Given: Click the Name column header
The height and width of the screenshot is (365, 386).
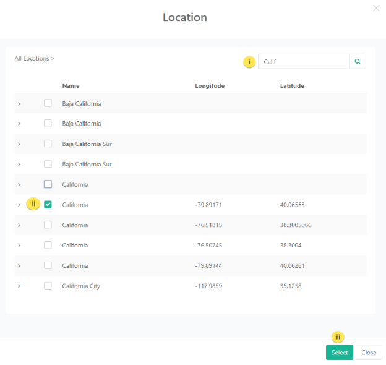Looking at the screenshot, I should pyautogui.click(x=71, y=86).
